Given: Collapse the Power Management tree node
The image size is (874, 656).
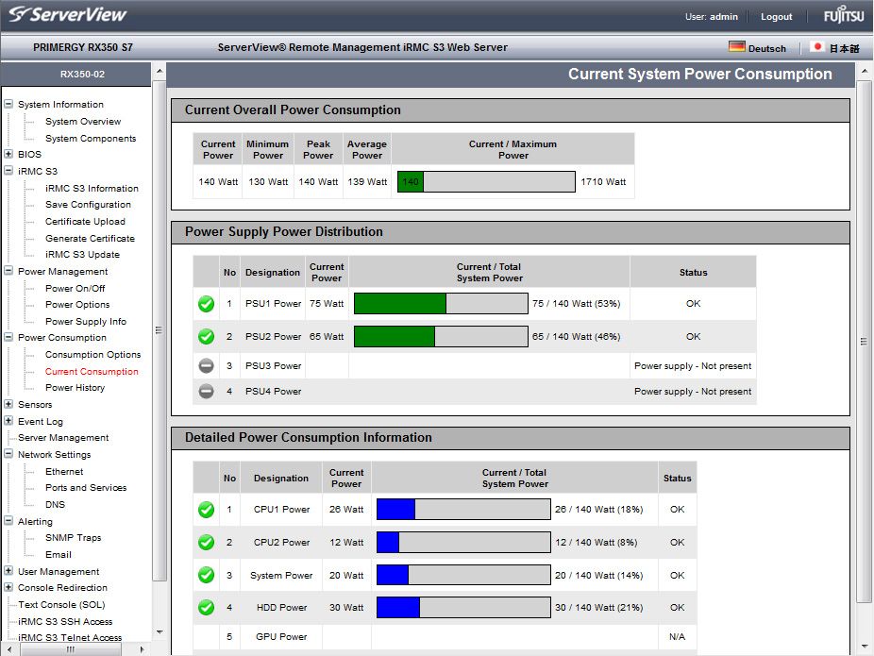Looking at the screenshot, I should [8, 271].
